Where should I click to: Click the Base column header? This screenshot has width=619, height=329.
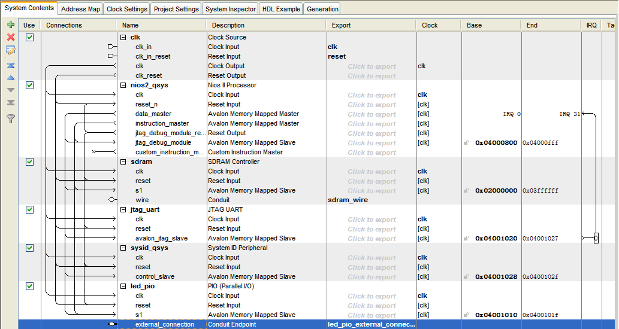(491, 25)
